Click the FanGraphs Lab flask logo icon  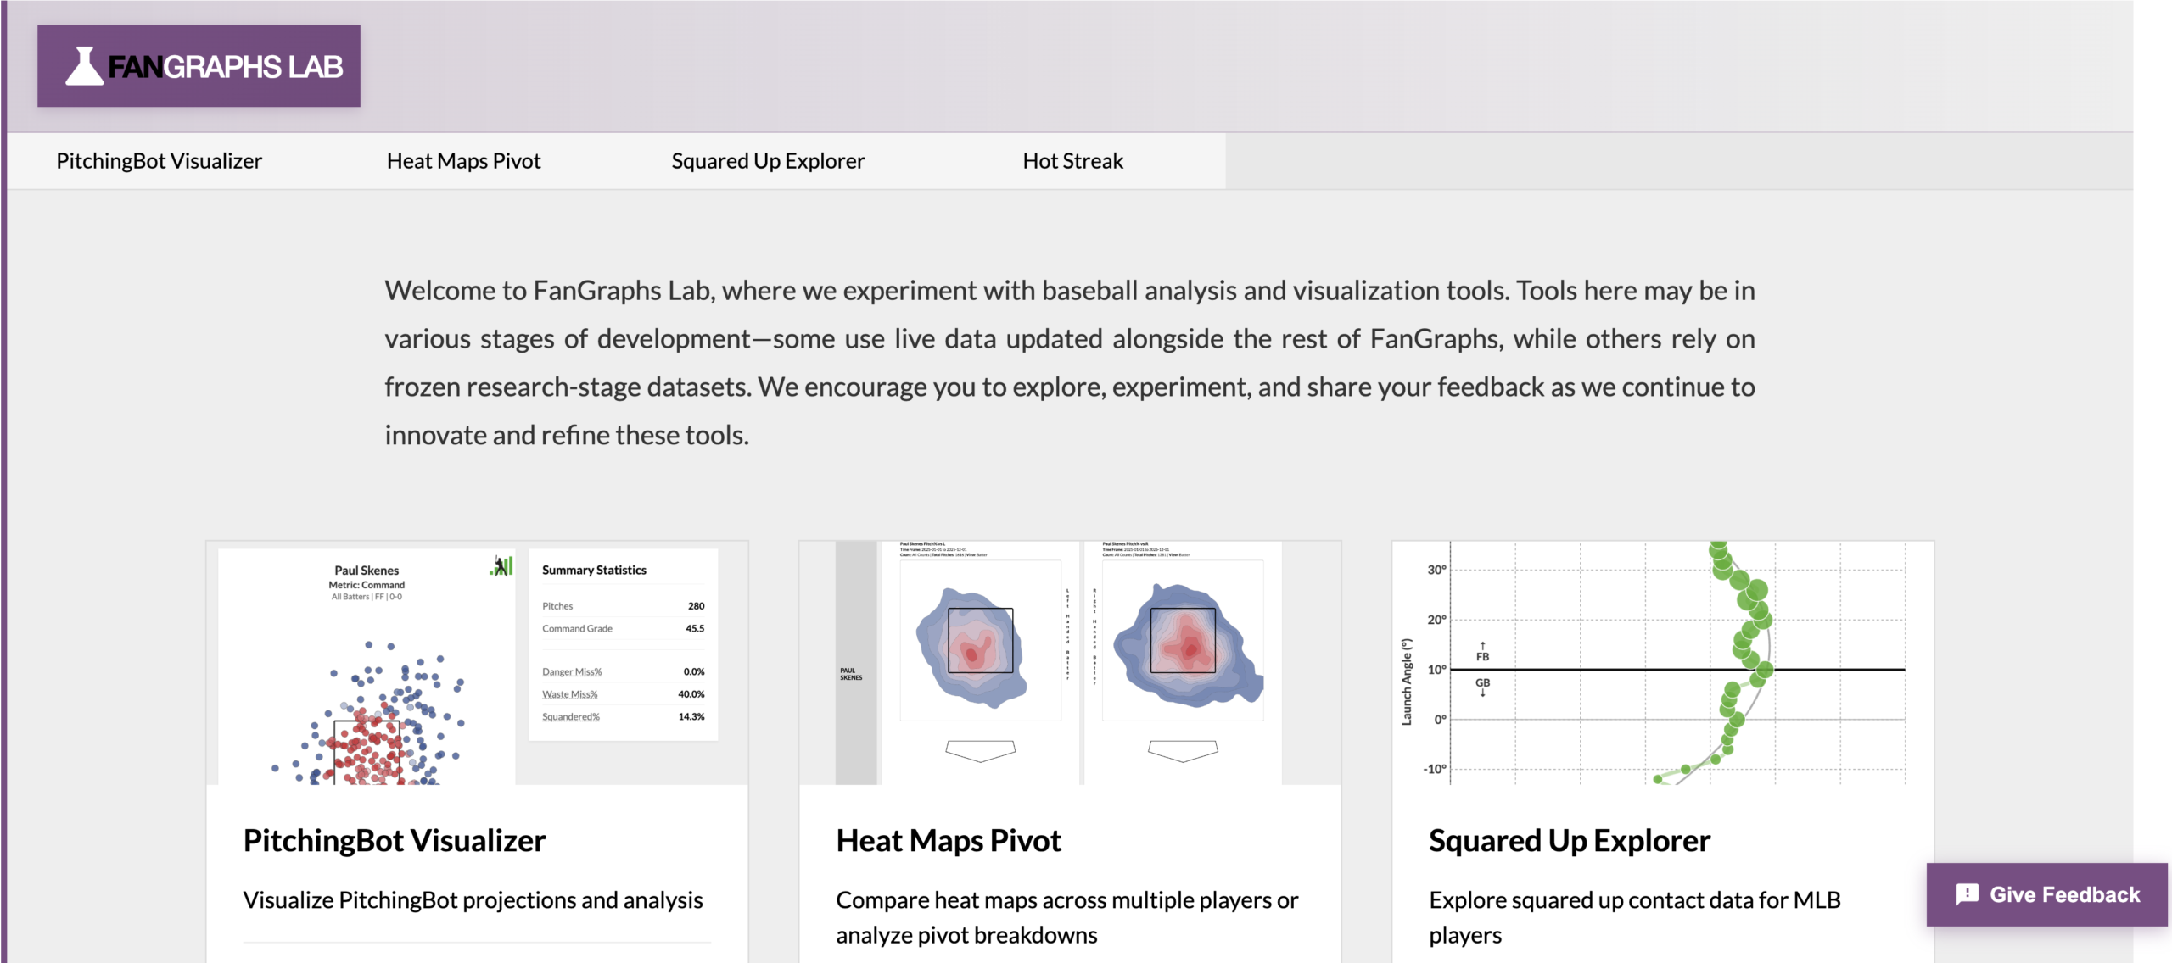coord(84,66)
